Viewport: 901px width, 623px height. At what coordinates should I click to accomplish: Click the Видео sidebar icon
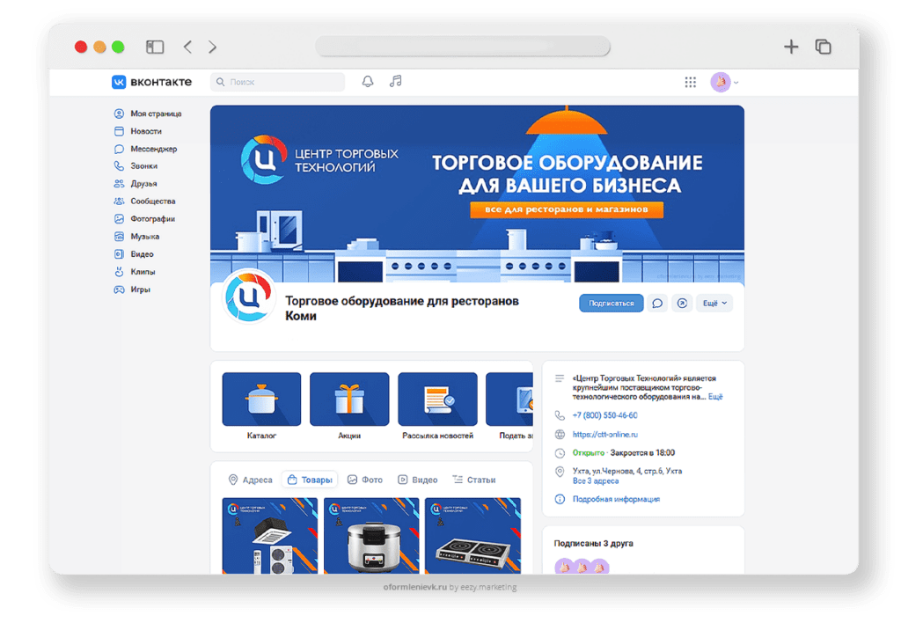pos(119,254)
